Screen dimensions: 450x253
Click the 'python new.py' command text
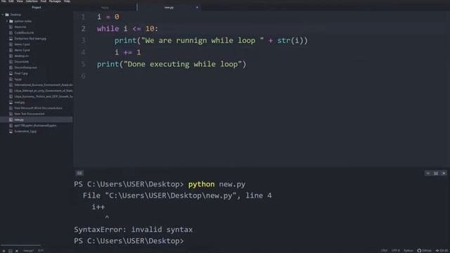pyautogui.click(x=217, y=184)
